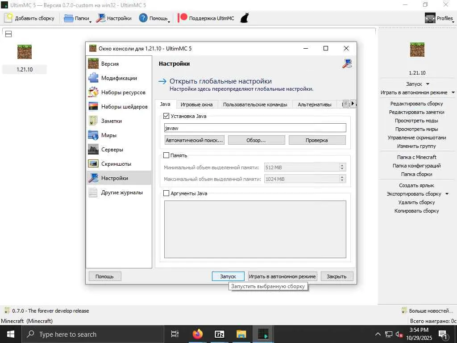Viewport: 457px width, 343px height.
Task: Expand the Экспортировать сборку arrow
Action: (447, 194)
